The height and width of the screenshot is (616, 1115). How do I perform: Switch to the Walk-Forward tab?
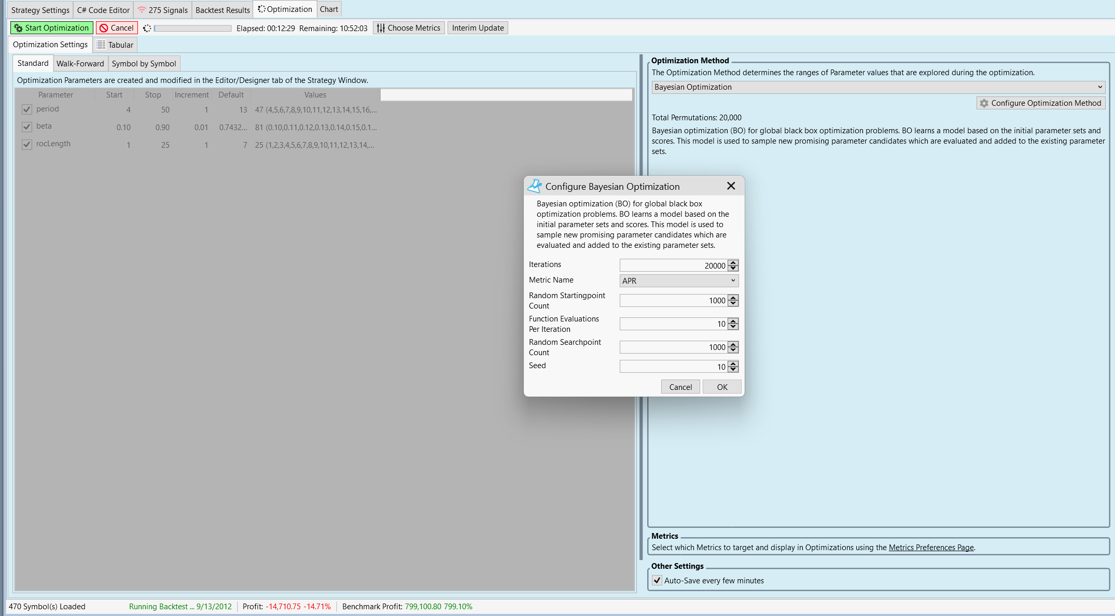coord(80,64)
